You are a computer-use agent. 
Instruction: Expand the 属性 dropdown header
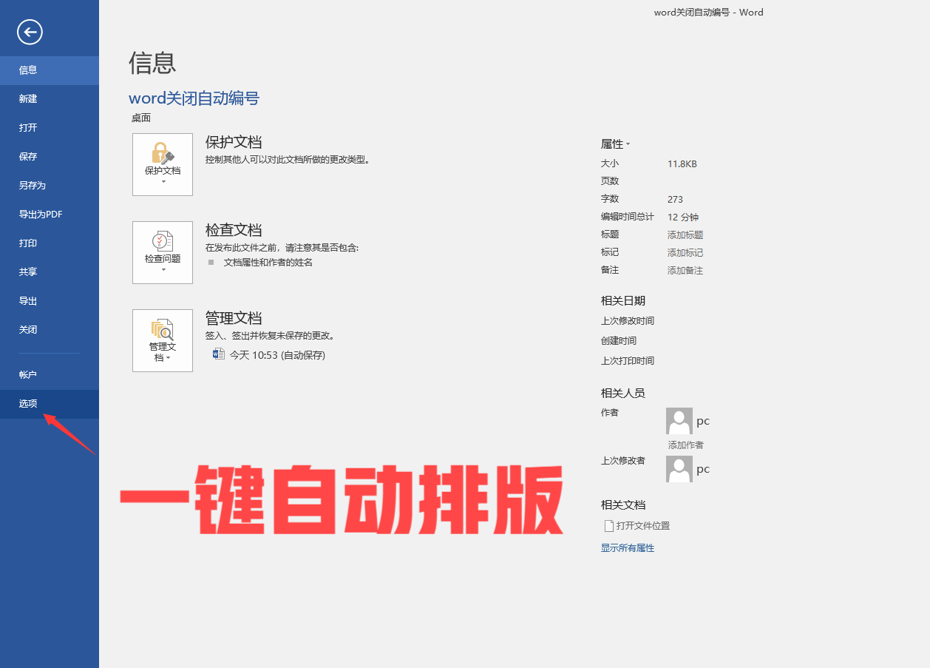point(615,144)
